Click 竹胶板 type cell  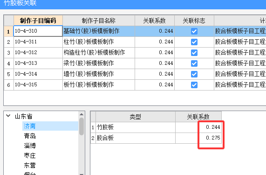(136, 127)
